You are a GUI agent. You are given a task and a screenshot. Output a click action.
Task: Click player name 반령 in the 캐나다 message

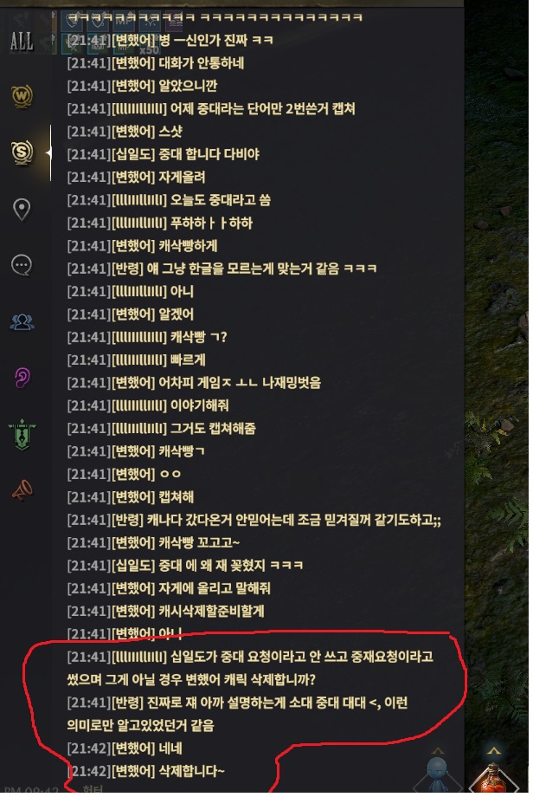[x=127, y=520]
